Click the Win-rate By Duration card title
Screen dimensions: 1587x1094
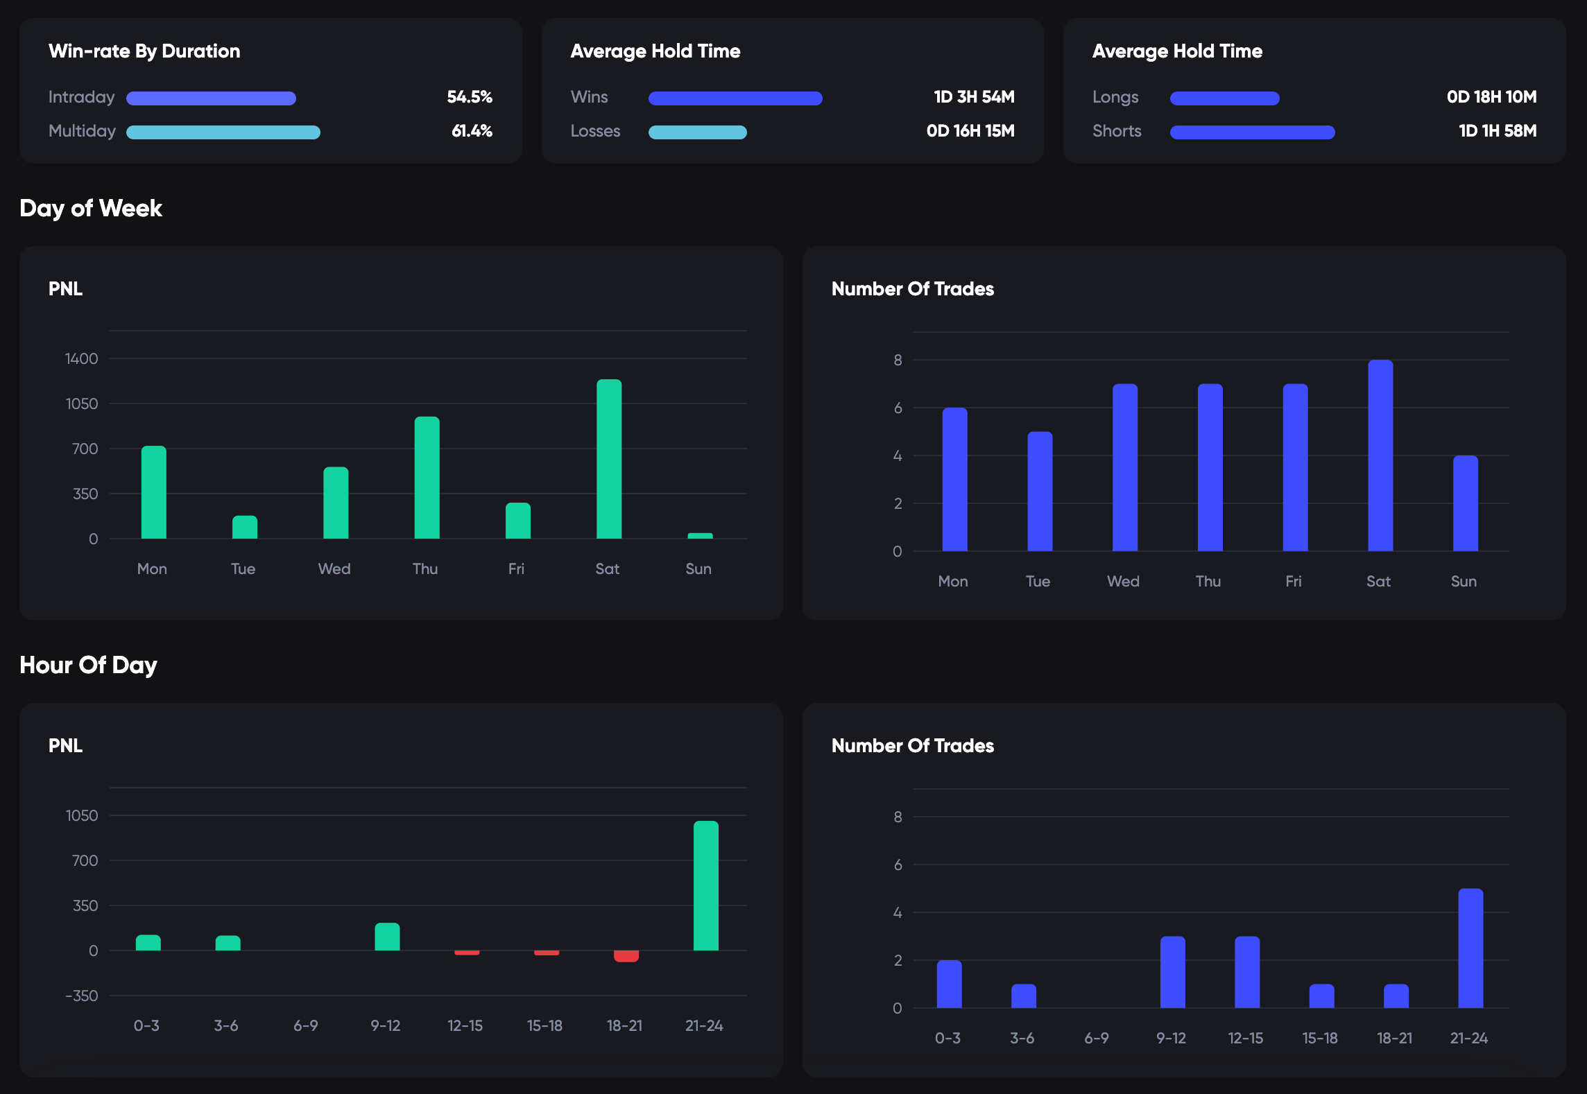[144, 51]
